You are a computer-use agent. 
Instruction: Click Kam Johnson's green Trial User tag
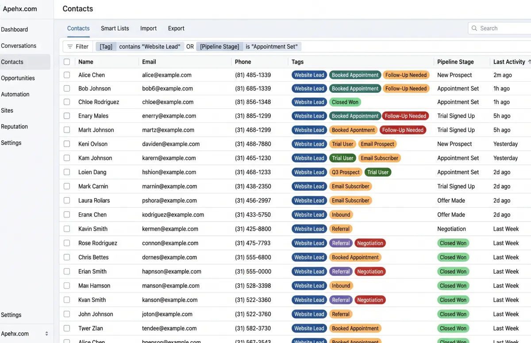coord(343,158)
